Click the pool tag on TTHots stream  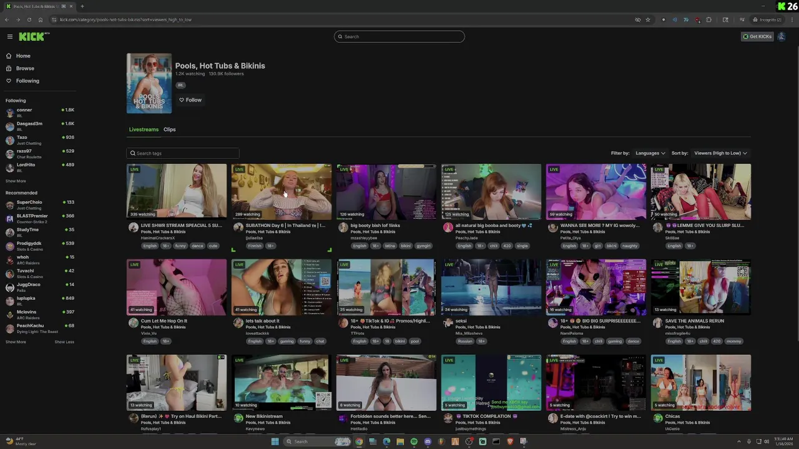click(414, 341)
